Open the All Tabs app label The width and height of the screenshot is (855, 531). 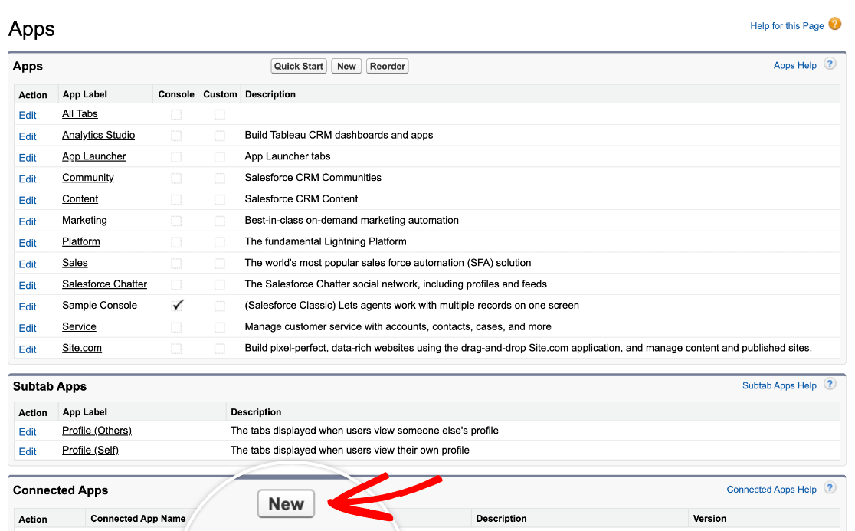(x=80, y=113)
